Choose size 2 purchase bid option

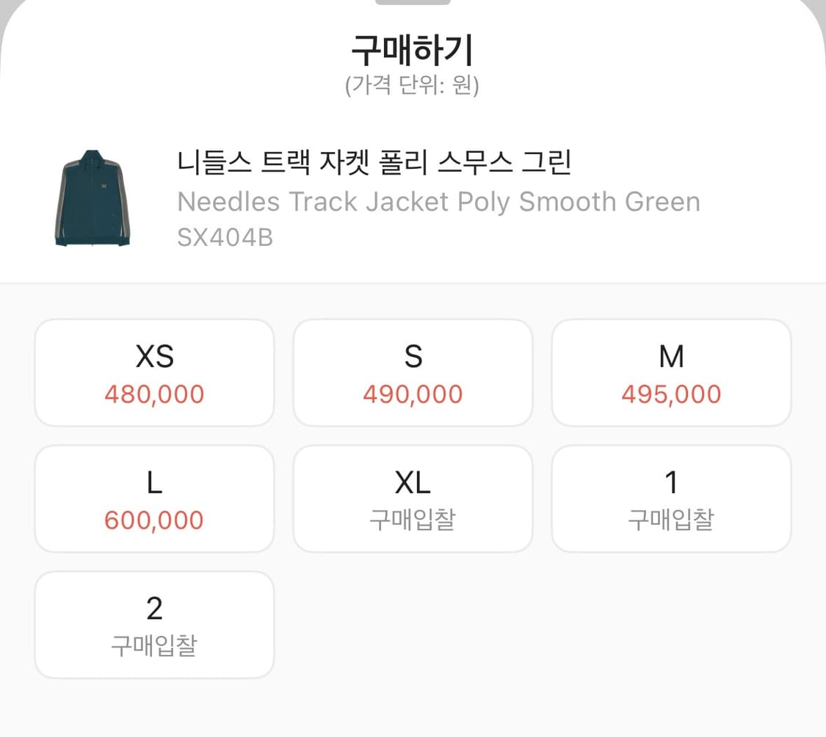pos(153,625)
